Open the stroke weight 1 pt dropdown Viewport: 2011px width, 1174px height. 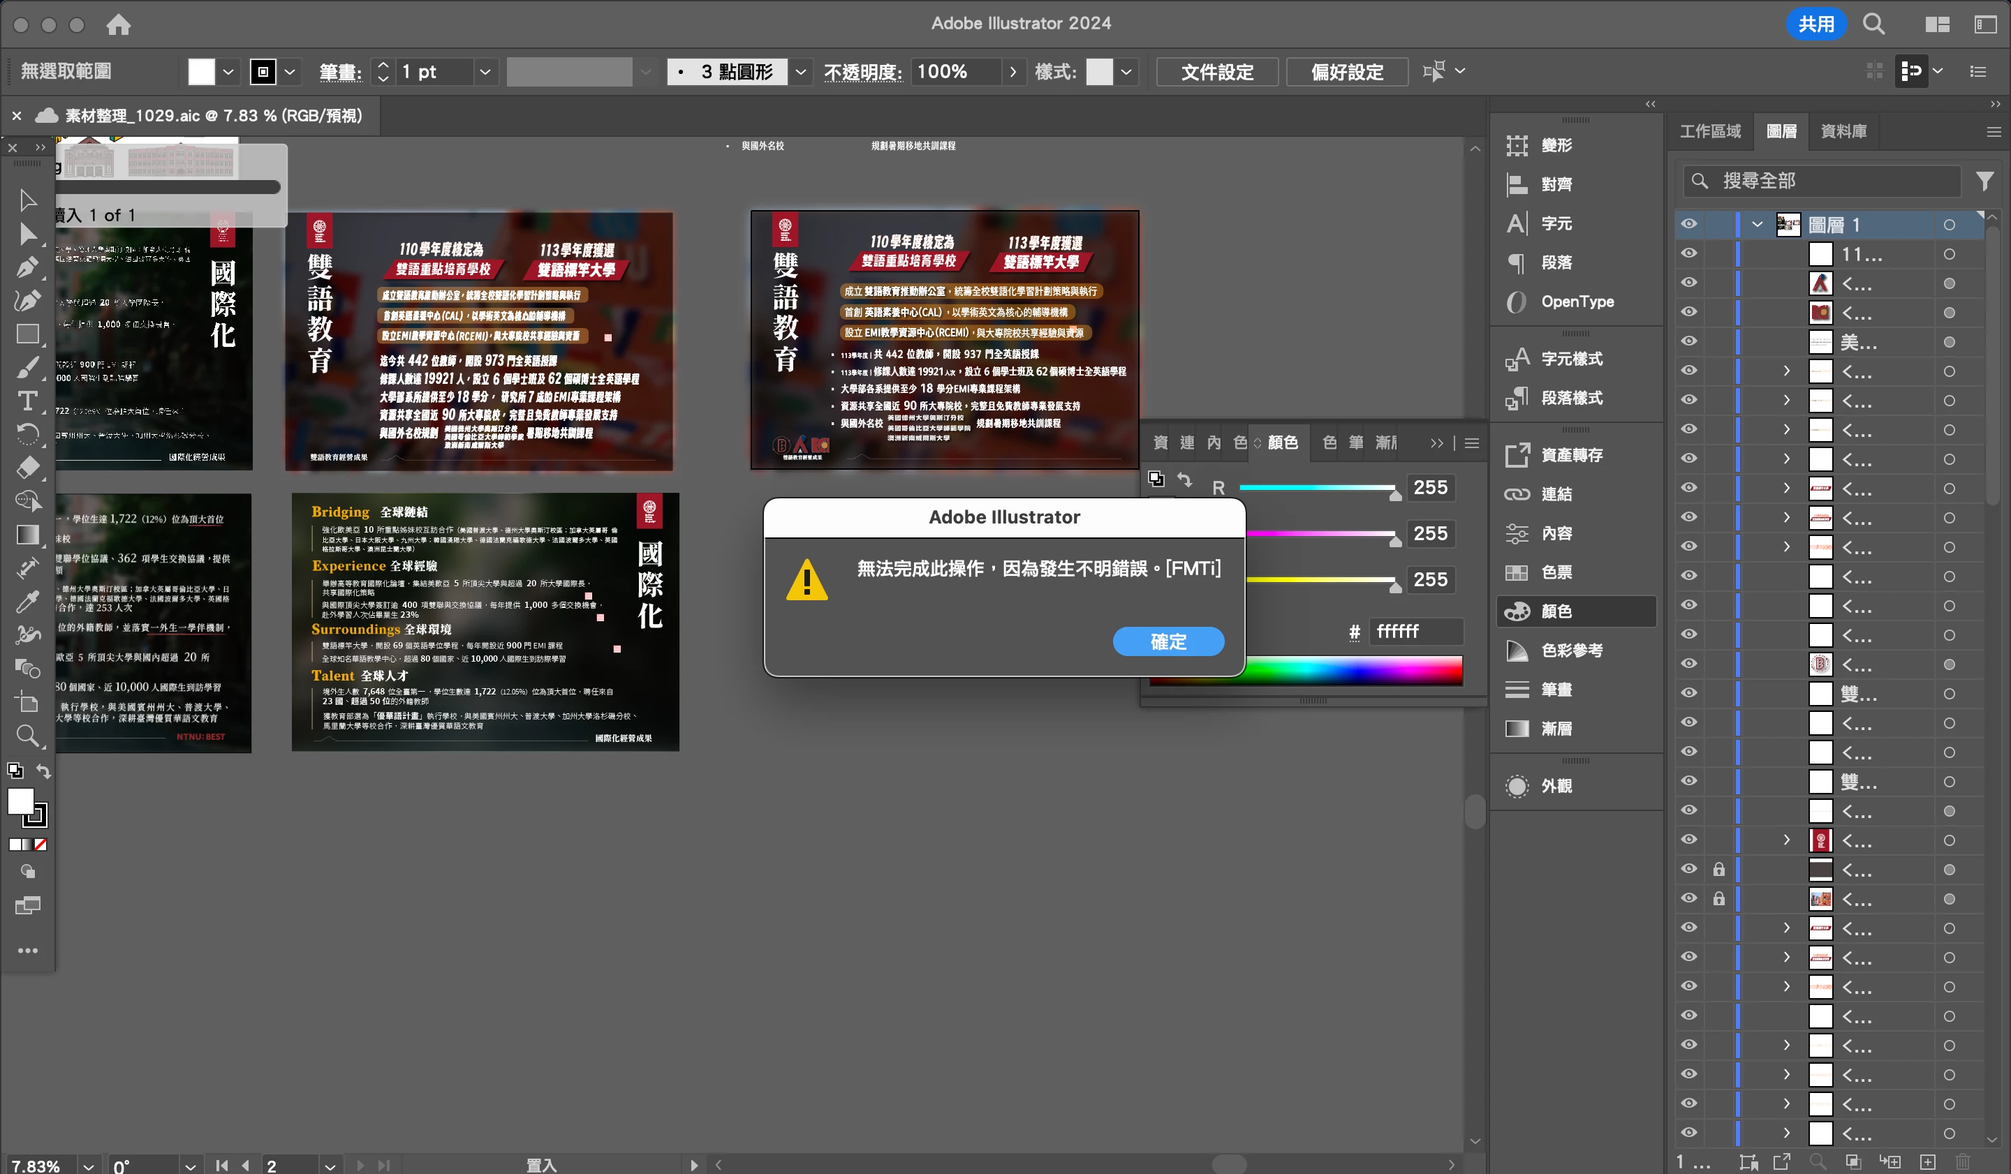(x=485, y=72)
